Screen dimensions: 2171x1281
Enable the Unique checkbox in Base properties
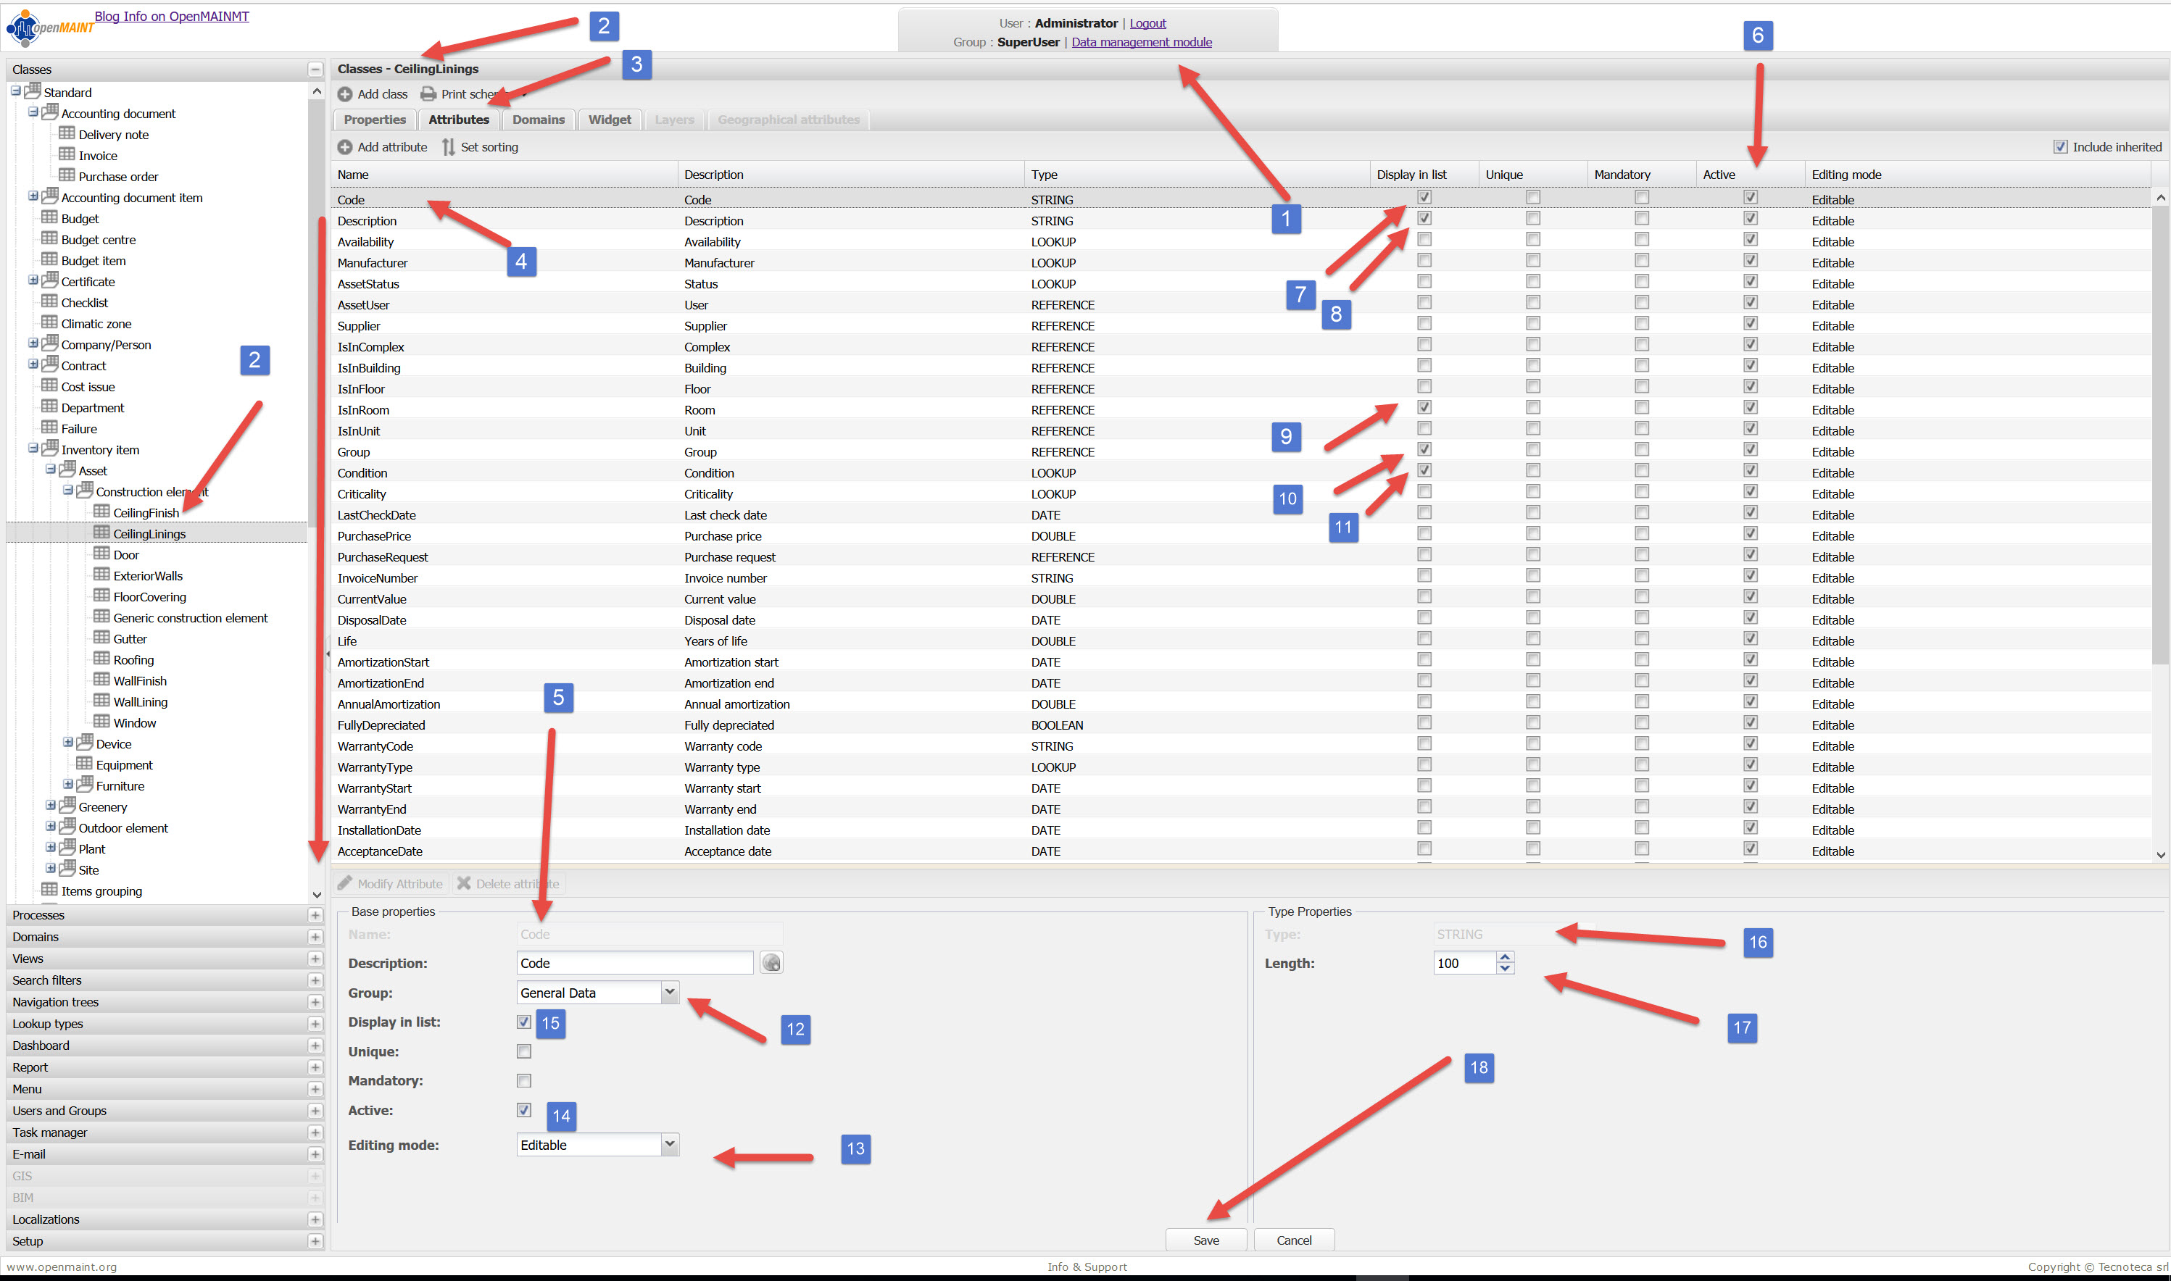pyautogui.click(x=524, y=1051)
